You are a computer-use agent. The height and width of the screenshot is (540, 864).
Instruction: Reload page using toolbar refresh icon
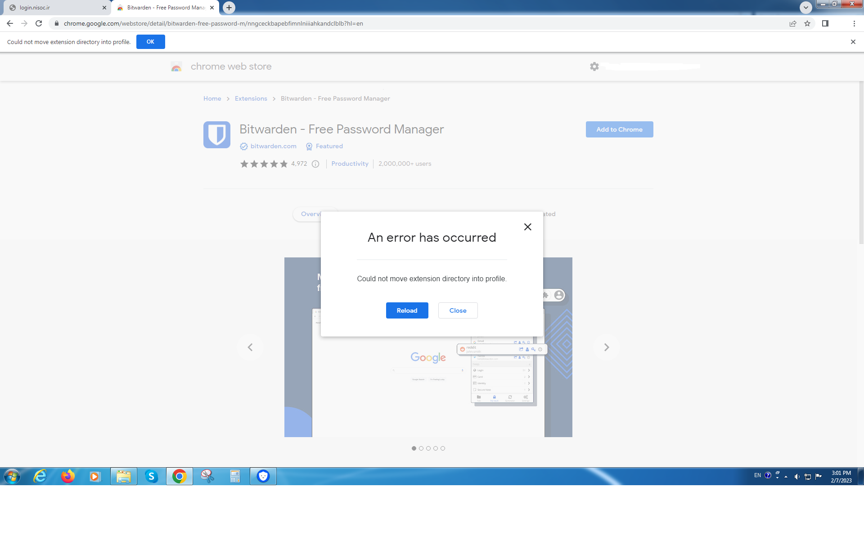tap(39, 23)
